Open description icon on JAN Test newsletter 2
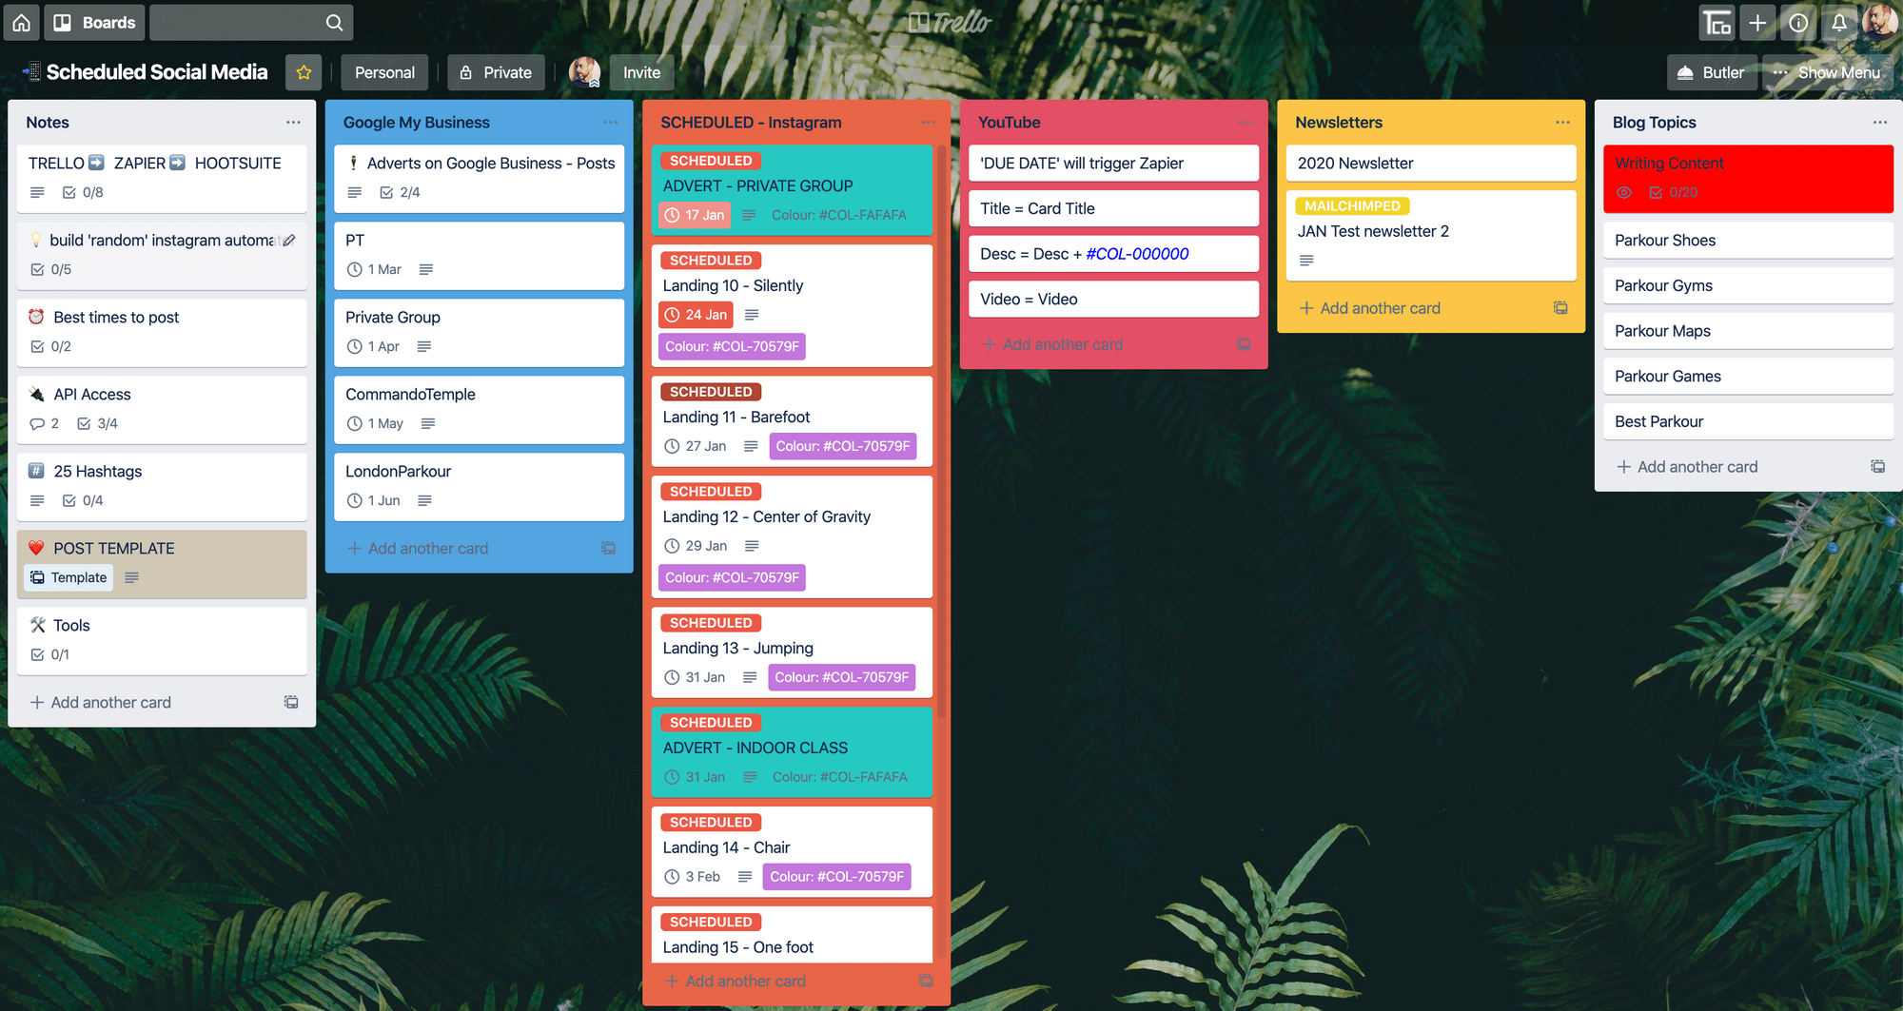This screenshot has width=1903, height=1011. pos(1306,261)
